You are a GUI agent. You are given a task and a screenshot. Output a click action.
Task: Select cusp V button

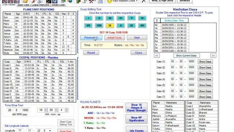point(132,18)
